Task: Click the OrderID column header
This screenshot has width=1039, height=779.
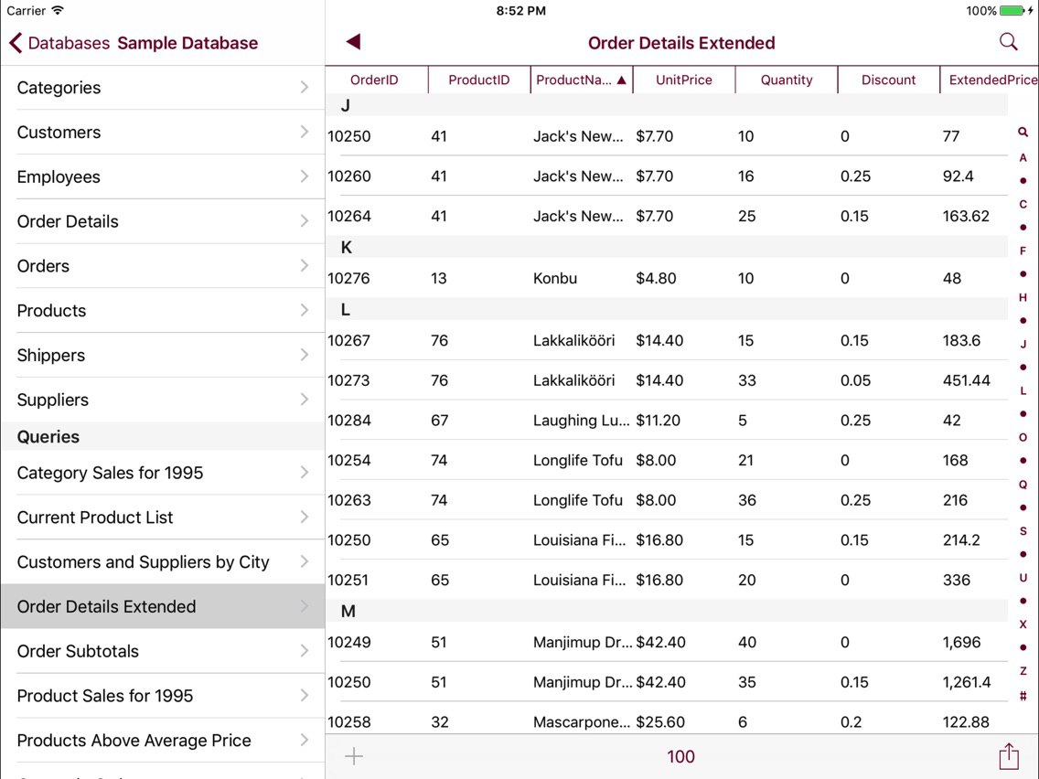Action: 376,80
